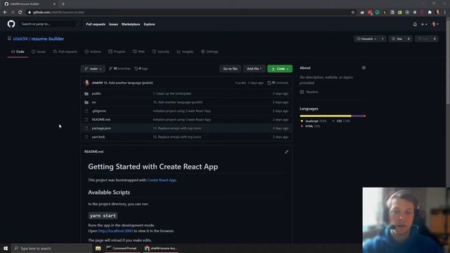The height and width of the screenshot is (253, 450).
Task: Click the GitHub octocat logo
Action: [x=11, y=24]
